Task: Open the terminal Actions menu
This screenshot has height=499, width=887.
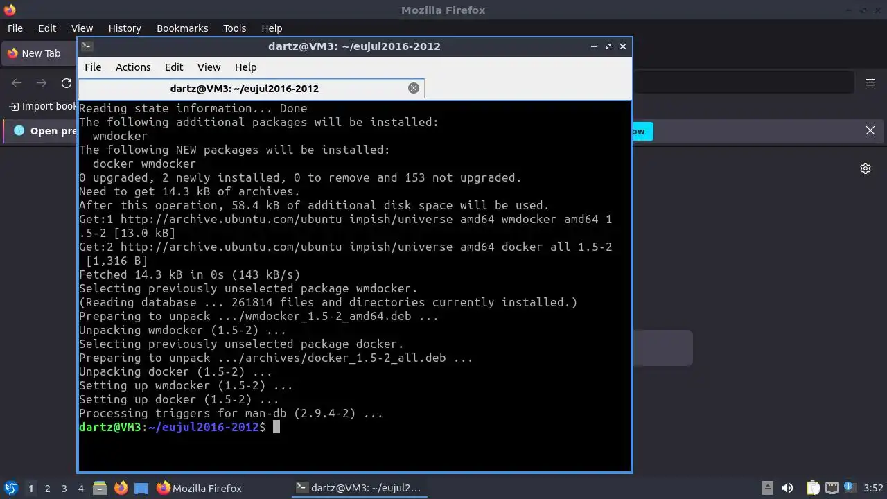Action: [133, 67]
